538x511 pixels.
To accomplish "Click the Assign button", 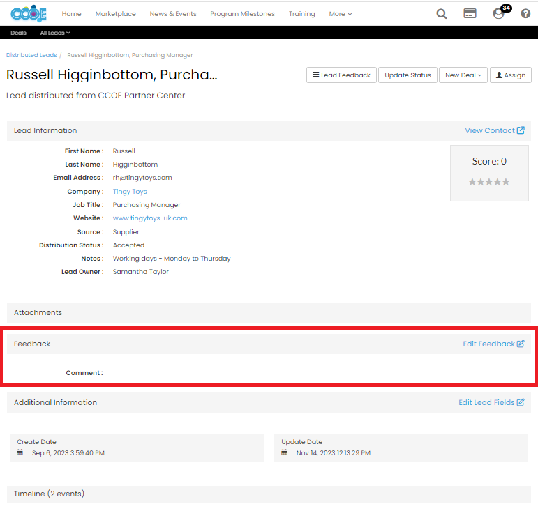I will (x=511, y=75).
